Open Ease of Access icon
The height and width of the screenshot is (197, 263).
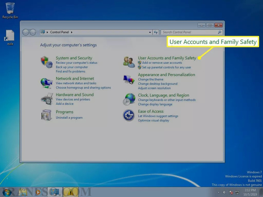coord(129,115)
